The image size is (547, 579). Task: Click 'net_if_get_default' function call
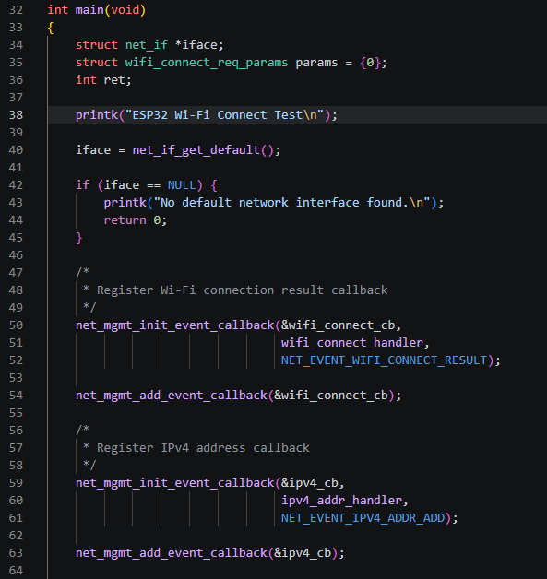point(196,150)
